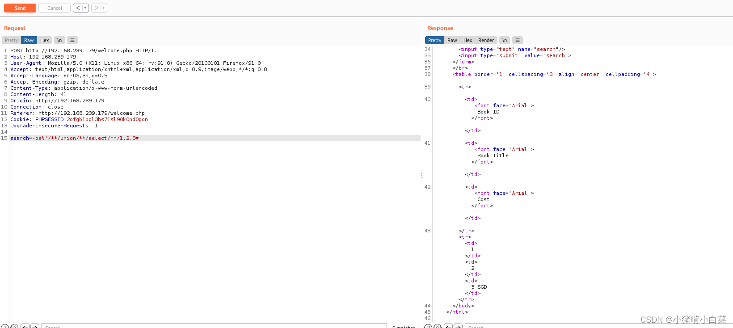Viewport: 733px width, 328px height.
Task: Click the User-Agent header line
Action: pos(135,63)
